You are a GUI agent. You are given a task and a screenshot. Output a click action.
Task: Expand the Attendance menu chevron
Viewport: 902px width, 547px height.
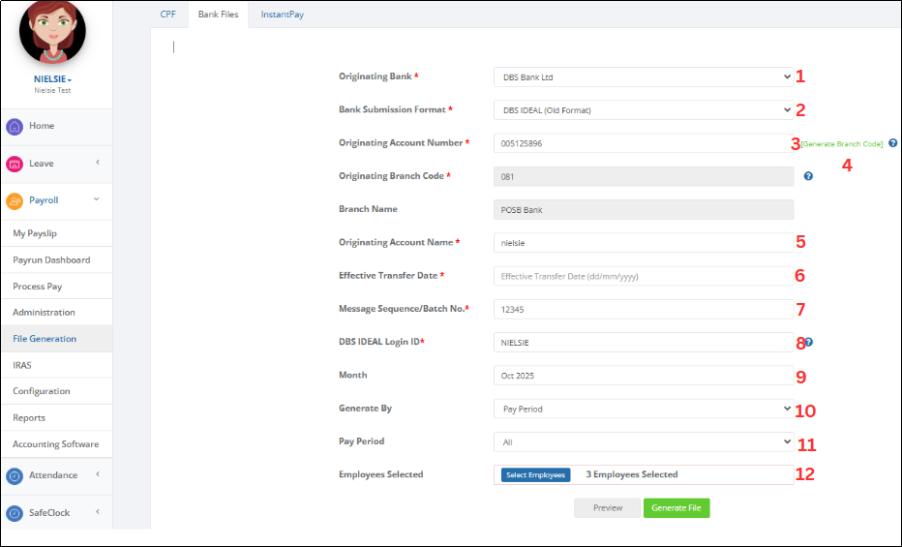(x=98, y=474)
